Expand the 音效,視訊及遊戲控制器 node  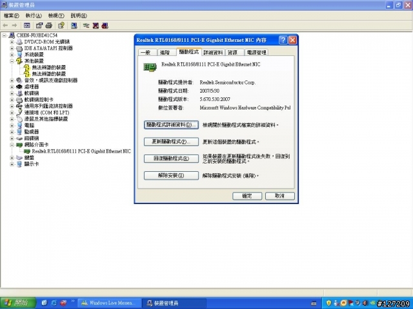click(12, 80)
